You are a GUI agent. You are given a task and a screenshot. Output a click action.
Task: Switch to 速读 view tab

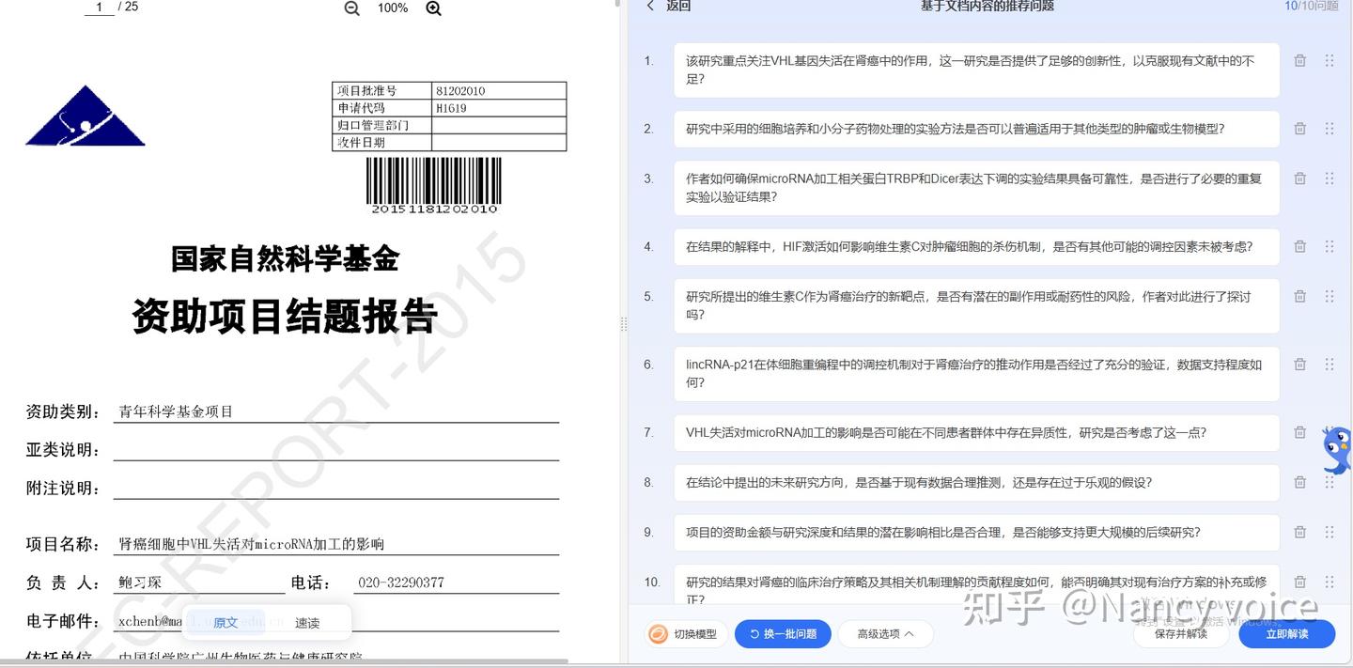[307, 623]
